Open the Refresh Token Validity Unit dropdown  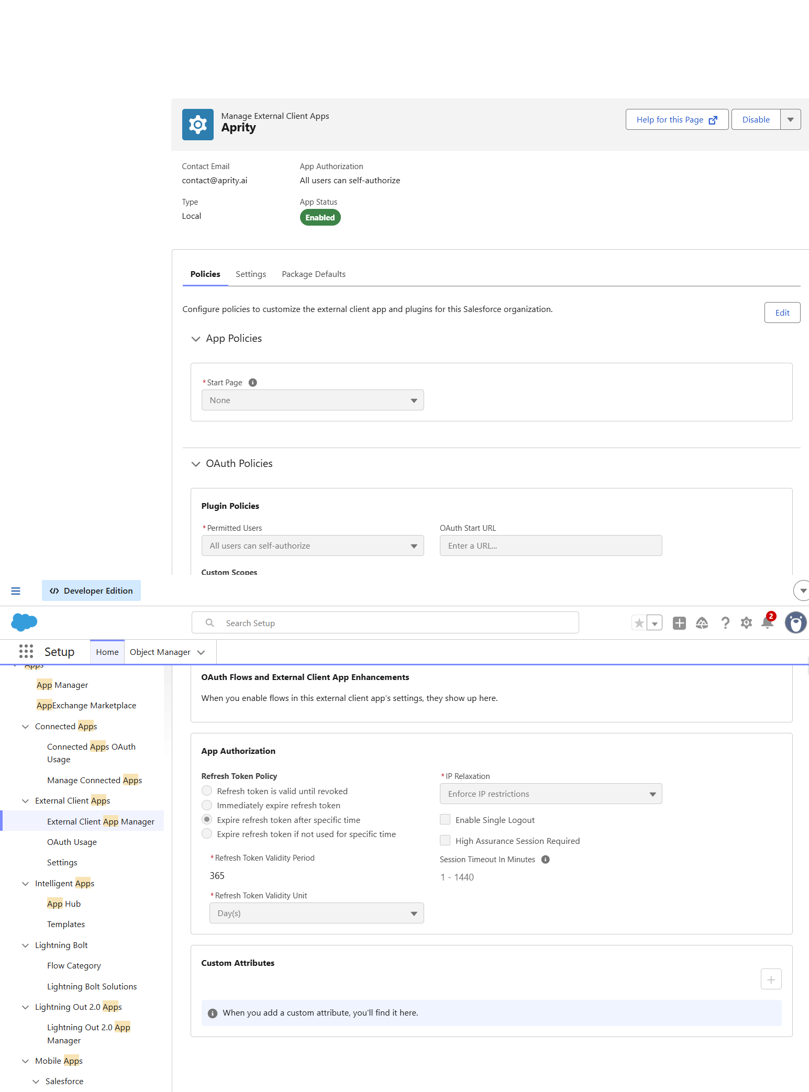[316, 913]
